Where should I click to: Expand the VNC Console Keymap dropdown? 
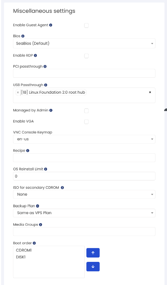84,139
